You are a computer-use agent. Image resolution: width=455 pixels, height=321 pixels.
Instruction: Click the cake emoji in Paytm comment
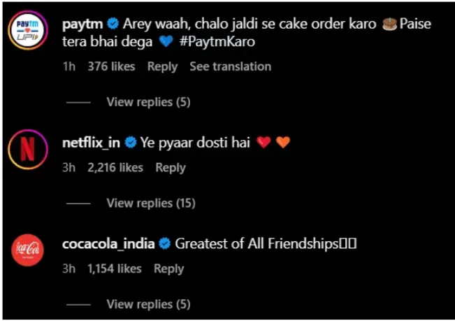(x=391, y=24)
